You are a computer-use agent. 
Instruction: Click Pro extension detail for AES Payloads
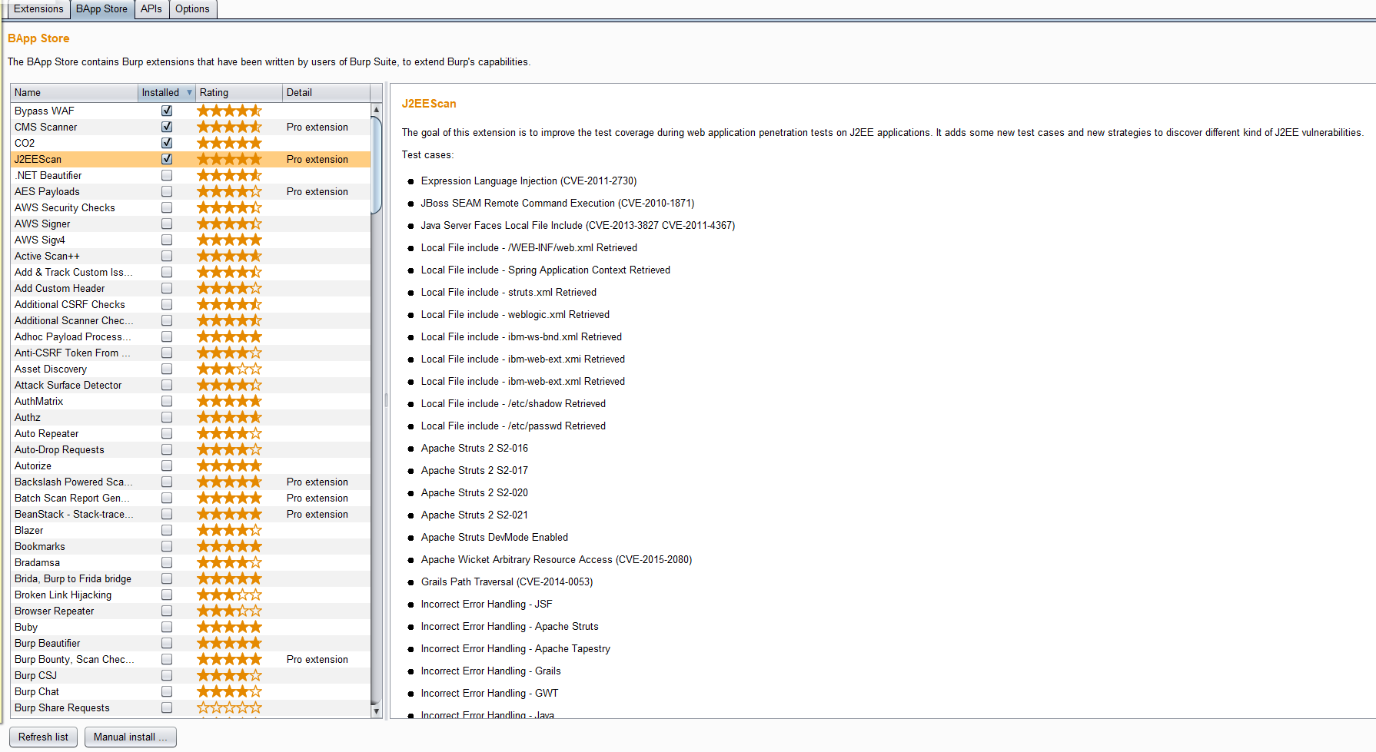[x=317, y=191]
